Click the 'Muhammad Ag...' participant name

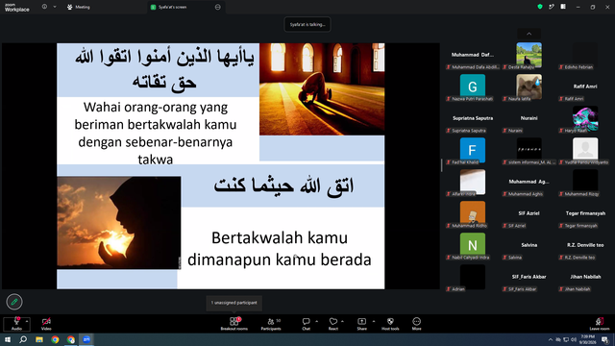[x=529, y=182]
